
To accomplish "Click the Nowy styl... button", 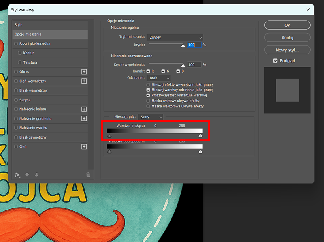I will click(x=287, y=50).
